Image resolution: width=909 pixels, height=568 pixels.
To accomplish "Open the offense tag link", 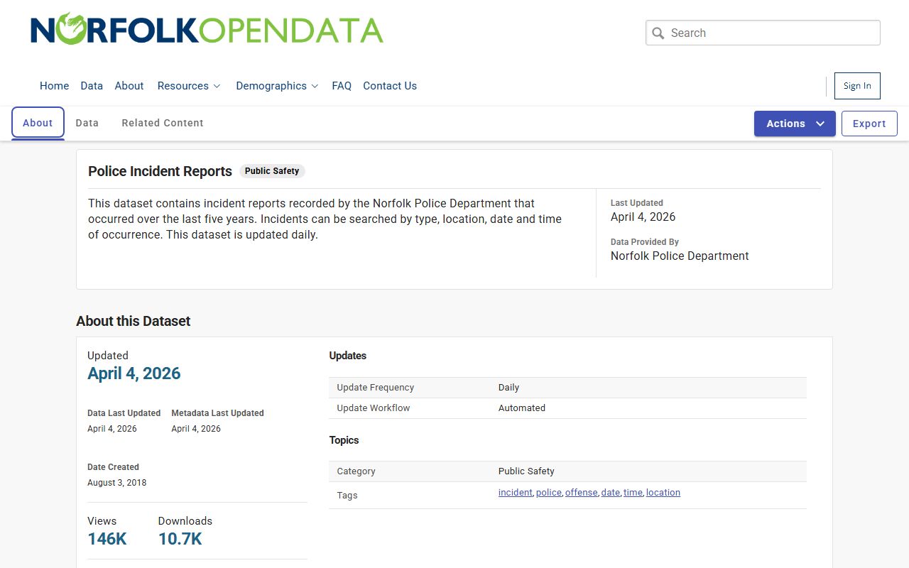I will 581,493.
